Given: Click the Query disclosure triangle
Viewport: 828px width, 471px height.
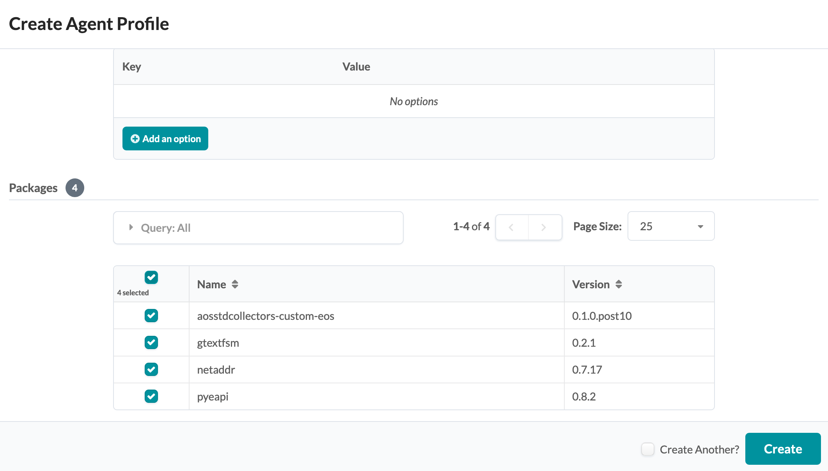Looking at the screenshot, I should [x=131, y=227].
